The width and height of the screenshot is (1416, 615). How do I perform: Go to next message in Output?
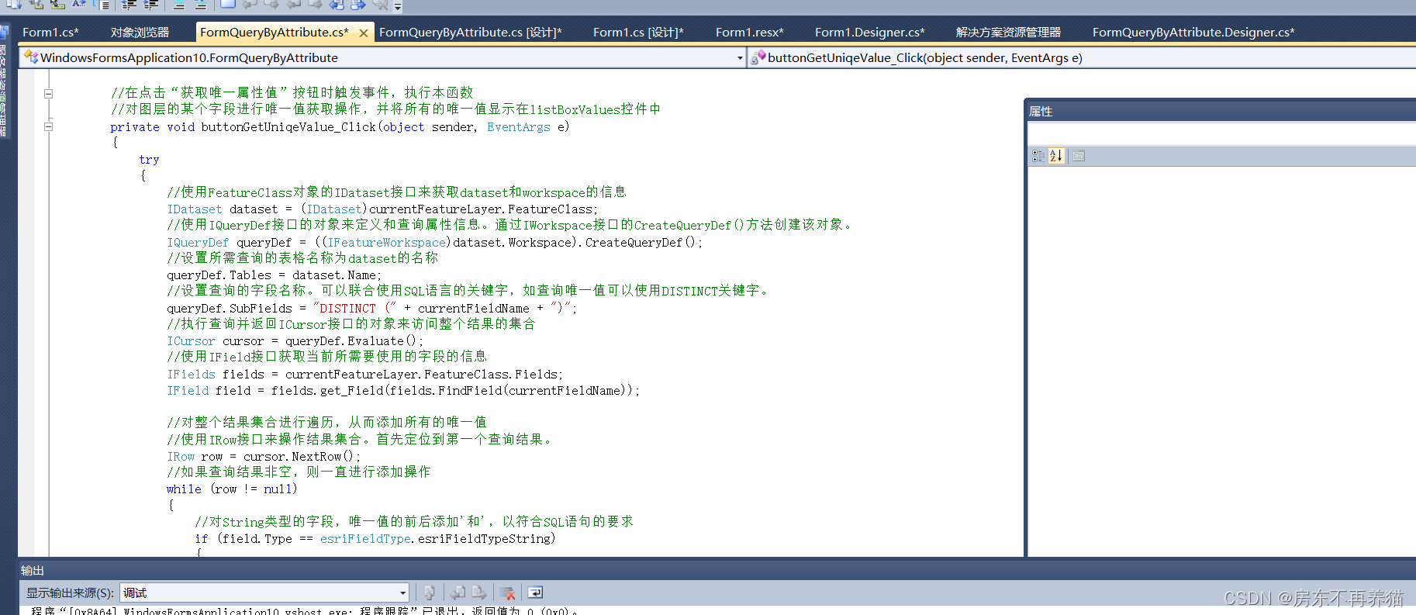point(479,593)
